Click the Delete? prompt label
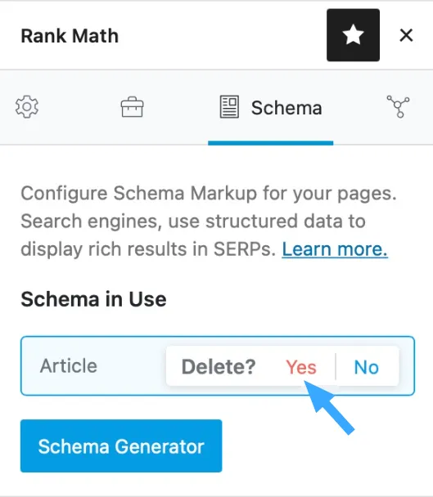Viewport: 433px width, 497px height. [219, 367]
